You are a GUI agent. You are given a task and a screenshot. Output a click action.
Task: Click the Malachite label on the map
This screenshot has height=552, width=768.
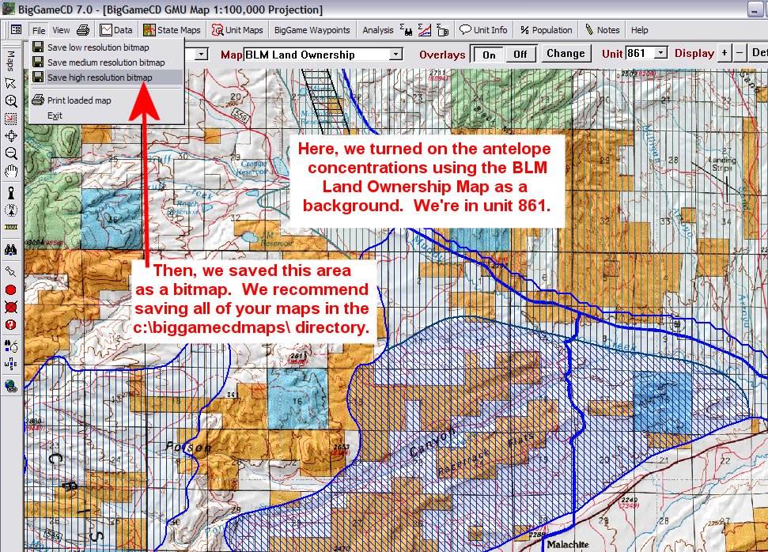pos(568,544)
